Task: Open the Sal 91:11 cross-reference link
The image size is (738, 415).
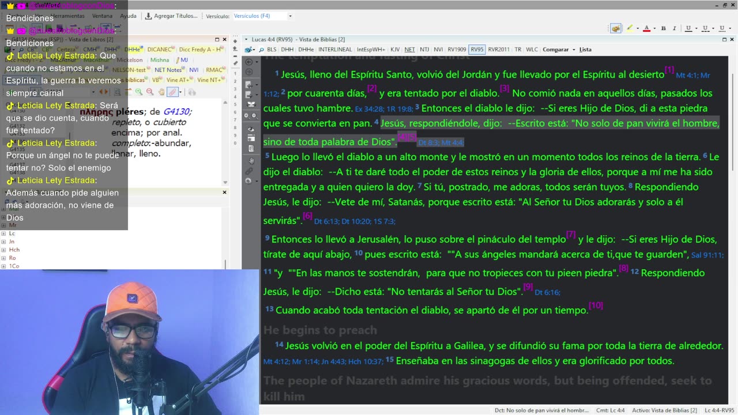Action: click(x=707, y=255)
